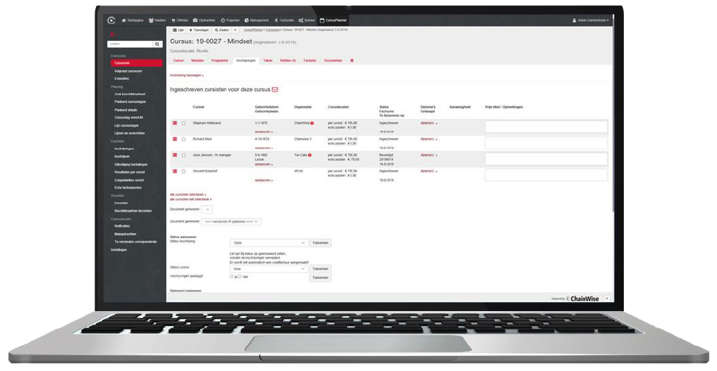Click Toekennen next to Inschrijvingen geslaagd

pos(320,278)
